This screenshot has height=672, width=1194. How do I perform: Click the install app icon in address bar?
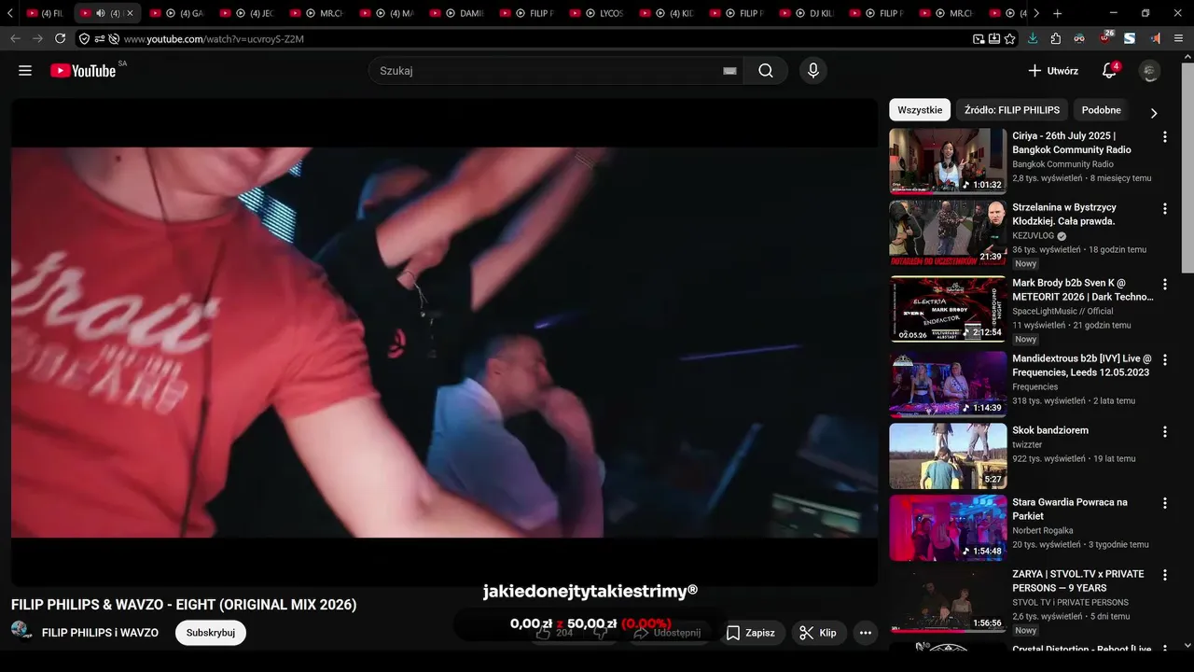point(994,39)
